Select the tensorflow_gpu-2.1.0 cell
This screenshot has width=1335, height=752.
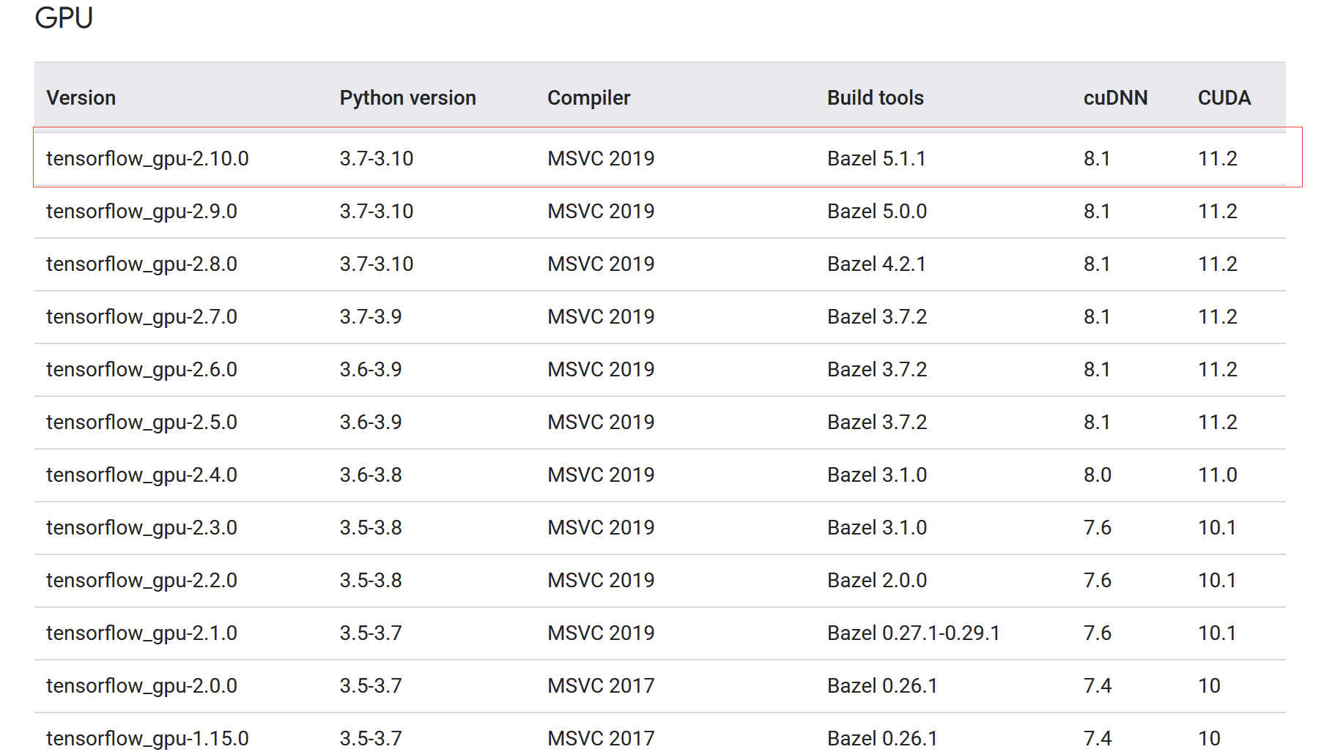click(x=141, y=633)
